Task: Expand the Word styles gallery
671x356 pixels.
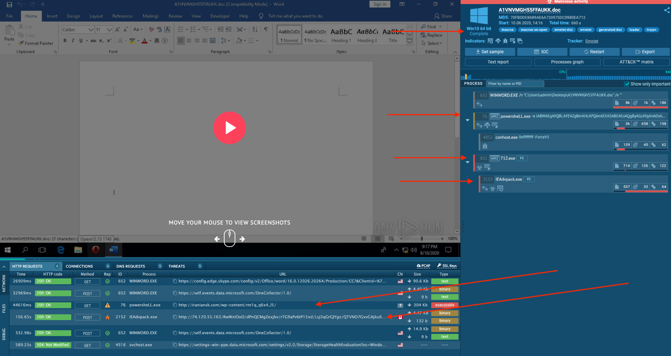Action: click(x=410, y=42)
